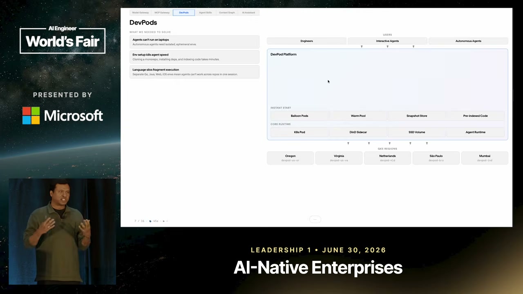
Task: Select the Pre-indexed Code block
Action: (x=476, y=116)
